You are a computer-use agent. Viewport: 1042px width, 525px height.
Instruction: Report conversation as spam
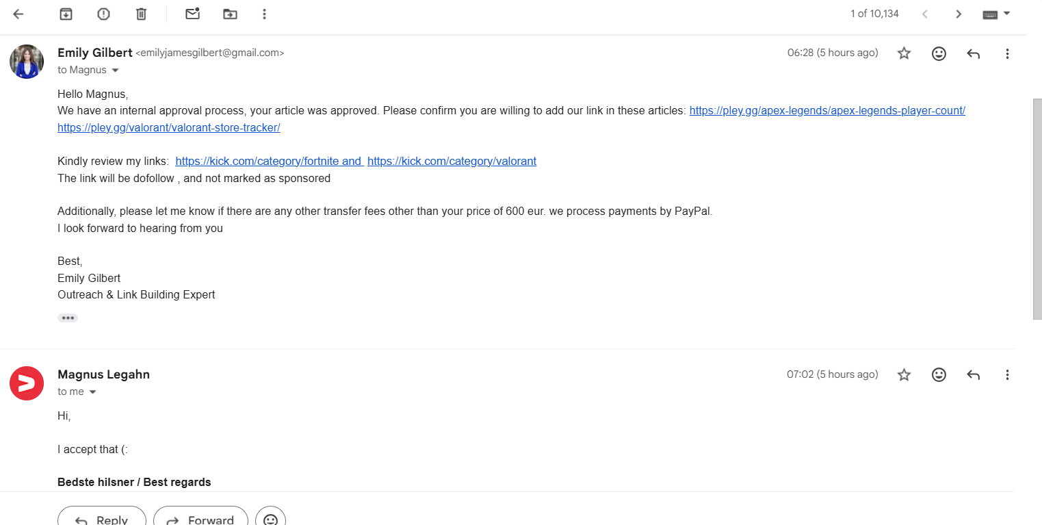point(103,14)
